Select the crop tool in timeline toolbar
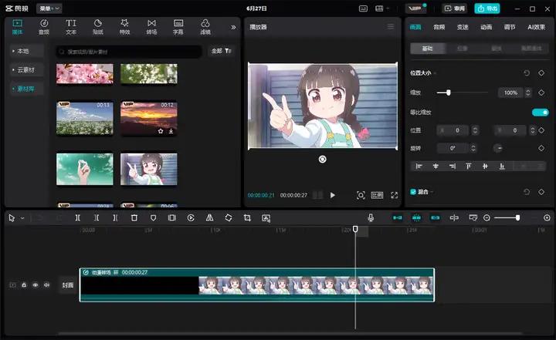Viewport: 556px width, 340px height. (247, 218)
